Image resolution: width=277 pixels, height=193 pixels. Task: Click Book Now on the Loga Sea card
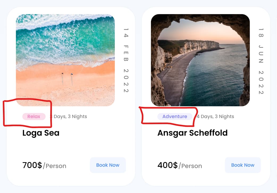tap(108, 165)
